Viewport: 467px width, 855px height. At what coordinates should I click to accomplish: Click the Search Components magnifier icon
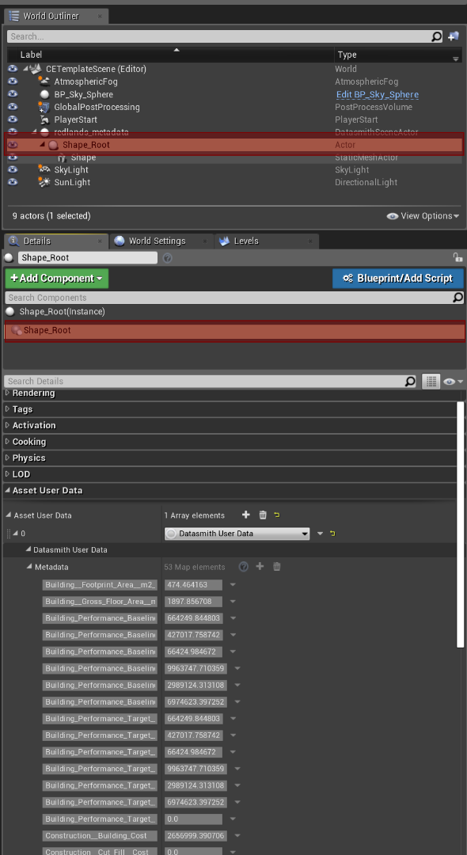458,297
